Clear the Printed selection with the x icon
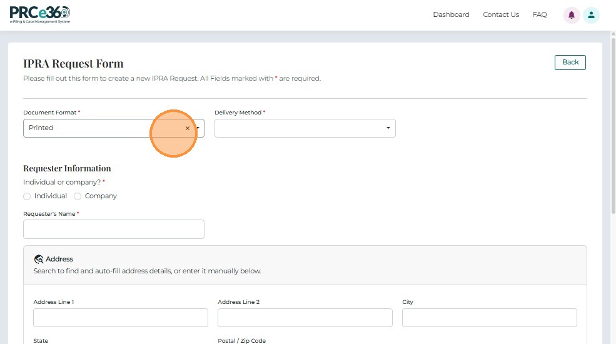Screen dimensions: 616x344 188,128
